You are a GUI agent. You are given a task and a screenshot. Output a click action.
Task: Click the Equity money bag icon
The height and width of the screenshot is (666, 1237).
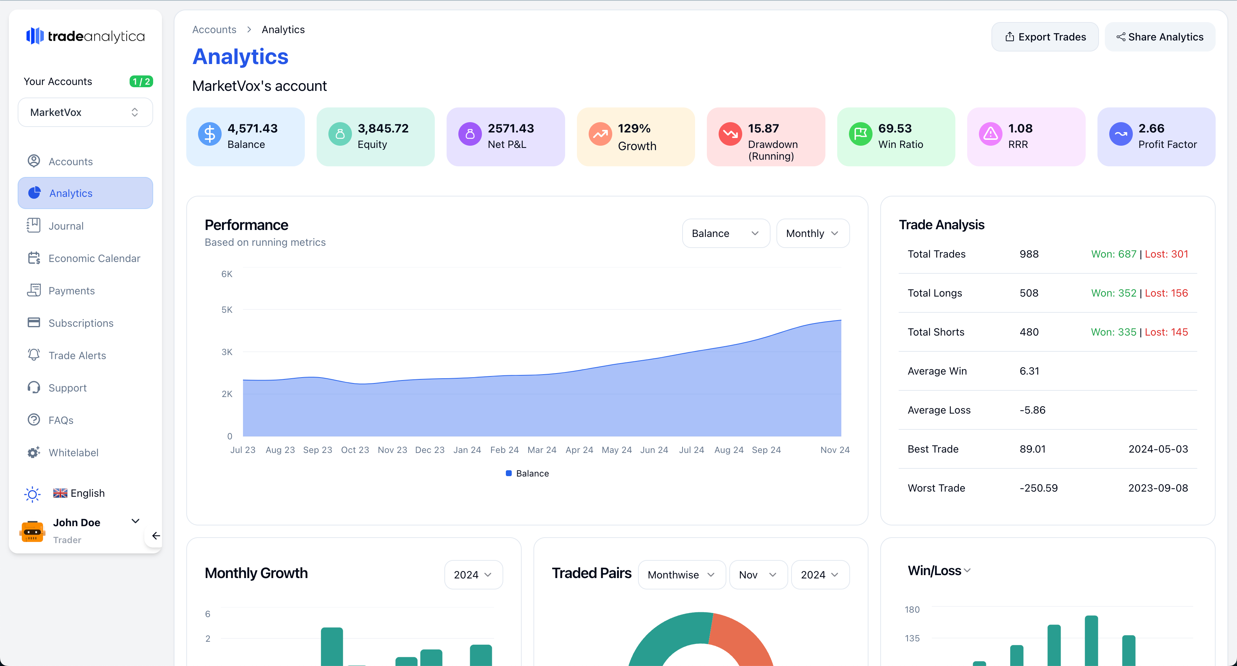[x=340, y=134]
